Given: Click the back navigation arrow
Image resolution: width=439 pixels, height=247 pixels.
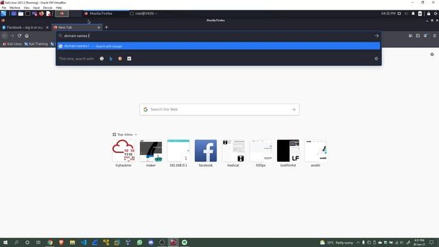Looking at the screenshot, I should click(x=5, y=36).
